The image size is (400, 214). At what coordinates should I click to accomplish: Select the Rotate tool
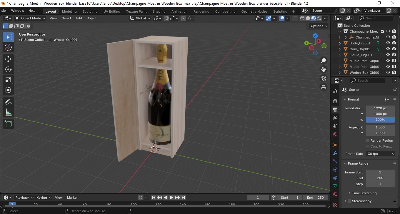[x=8, y=69]
